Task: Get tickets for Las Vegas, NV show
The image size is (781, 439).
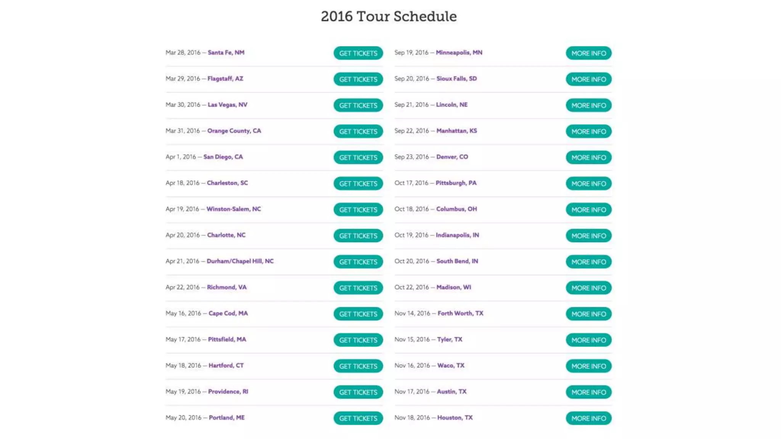Action: pos(358,106)
